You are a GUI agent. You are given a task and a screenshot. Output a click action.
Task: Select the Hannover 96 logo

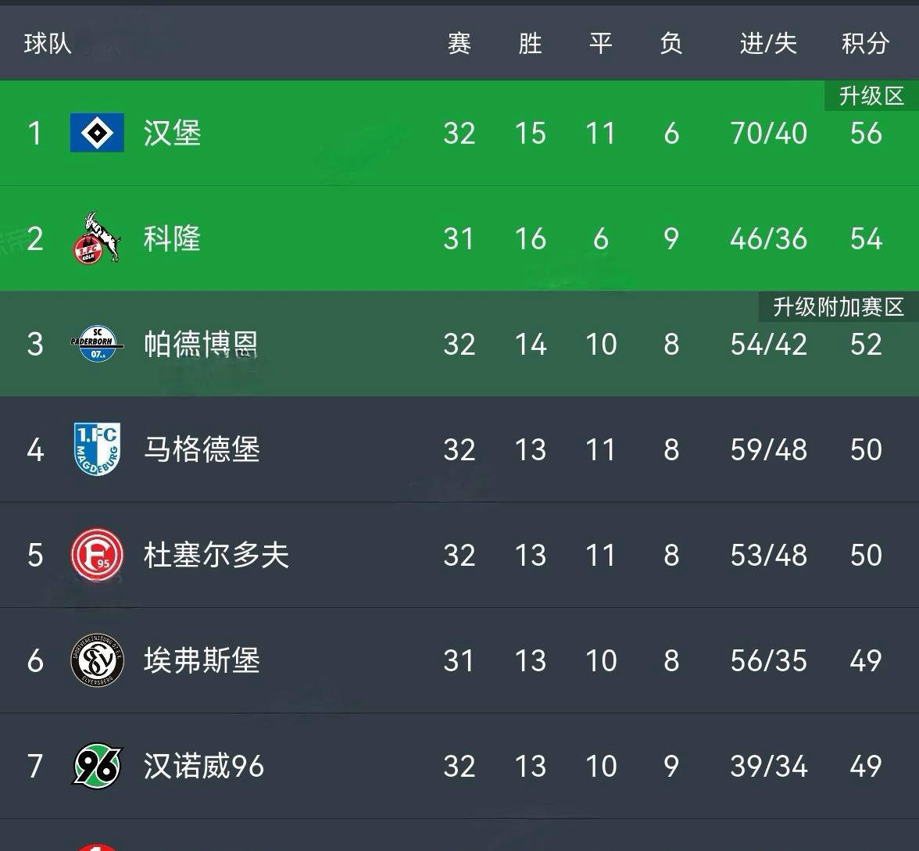click(97, 766)
